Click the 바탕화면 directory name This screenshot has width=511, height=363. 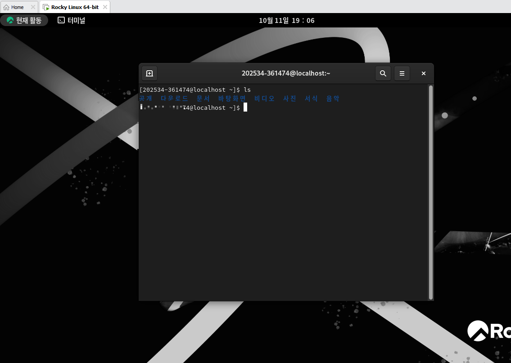click(x=232, y=99)
